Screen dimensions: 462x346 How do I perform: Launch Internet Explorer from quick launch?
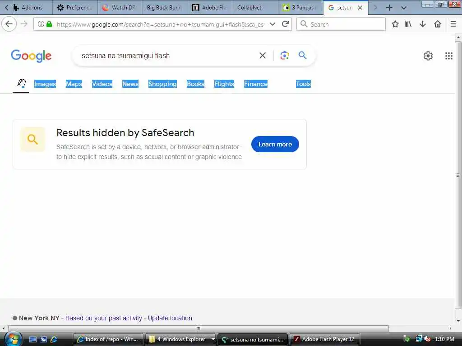pyautogui.click(x=54, y=339)
